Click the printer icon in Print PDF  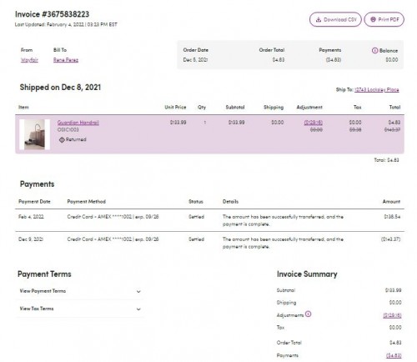point(373,19)
